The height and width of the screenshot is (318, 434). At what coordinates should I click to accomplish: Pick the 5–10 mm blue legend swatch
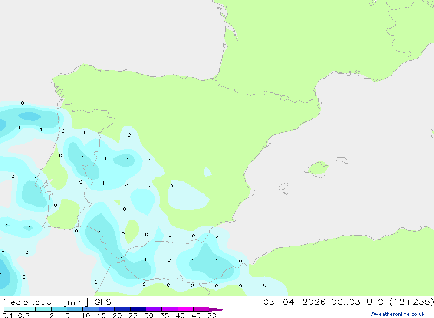coord(75,309)
